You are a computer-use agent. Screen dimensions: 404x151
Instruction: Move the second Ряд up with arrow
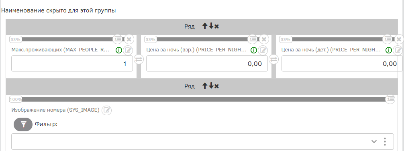(205, 86)
